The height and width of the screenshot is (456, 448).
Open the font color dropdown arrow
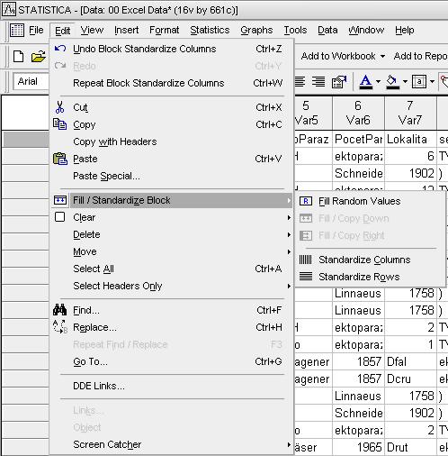(x=378, y=81)
